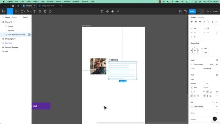Image resolution: width=220 pixels, height=124 pixels.
Task: Align vertical centers icon in Design panel
Action: tap(209, 22)
